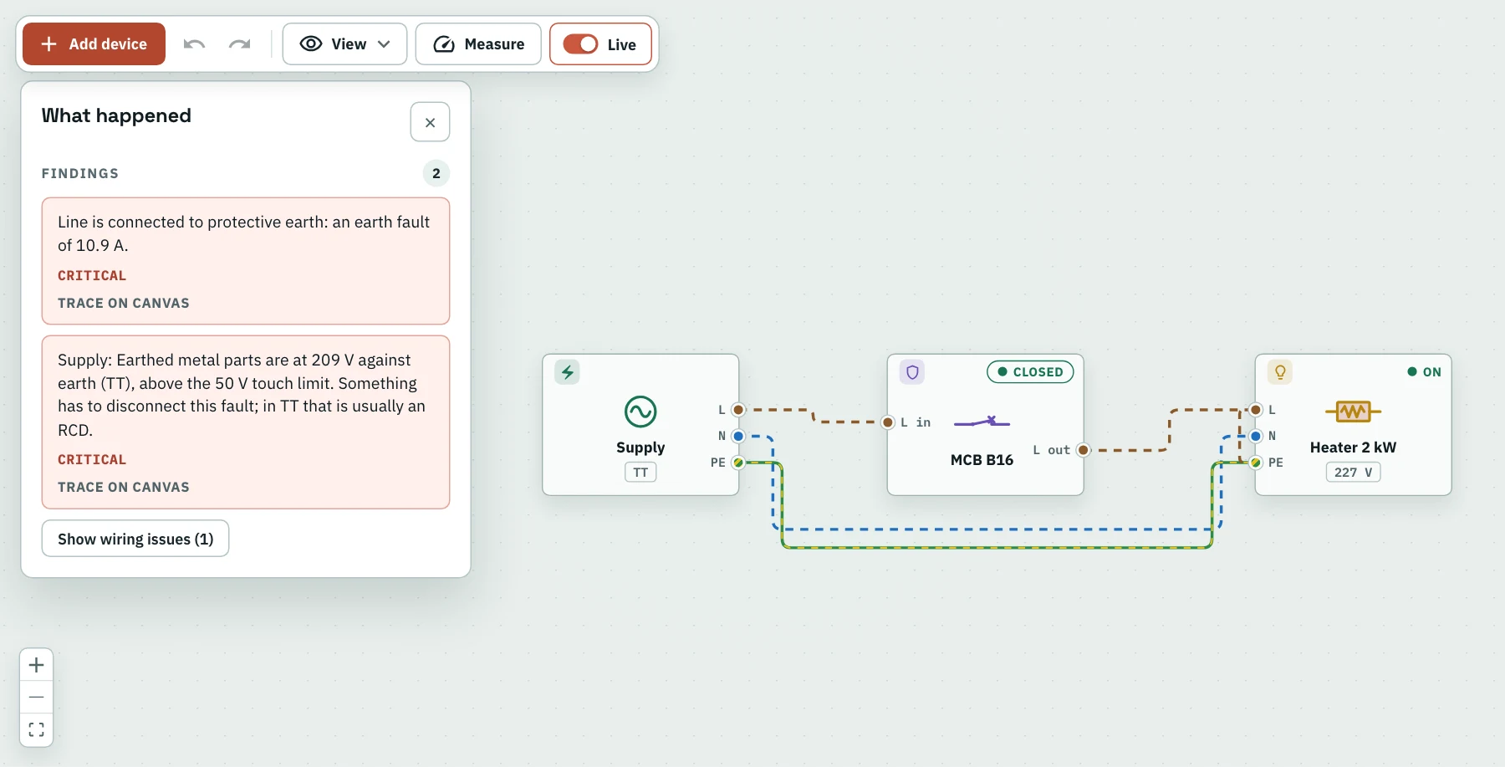Select the Heater 2 kW label
The width and height of the screenshot is (1505, 767).
(1353, 447)
